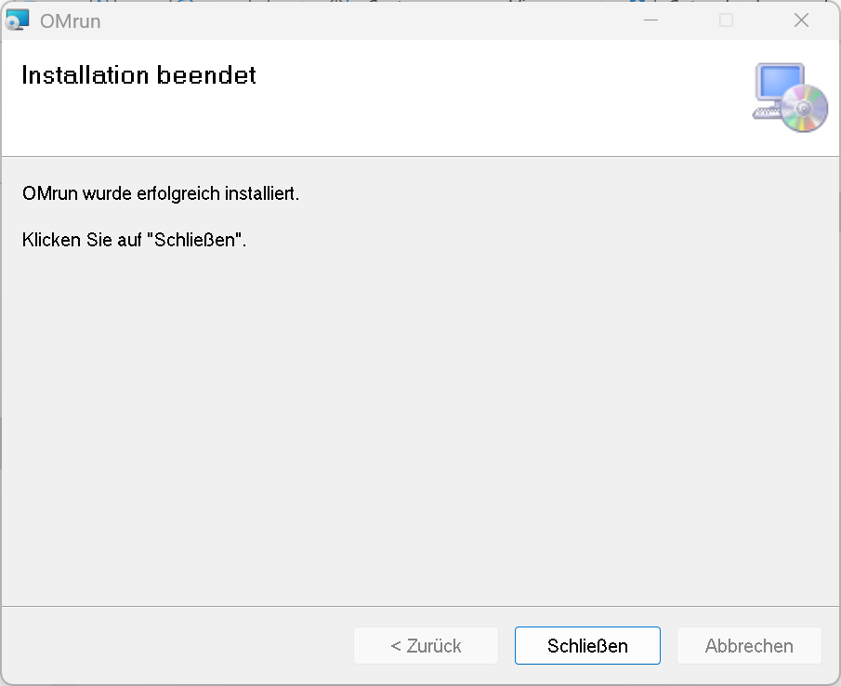Click the maximize icon on the title bar

(726, 20)
